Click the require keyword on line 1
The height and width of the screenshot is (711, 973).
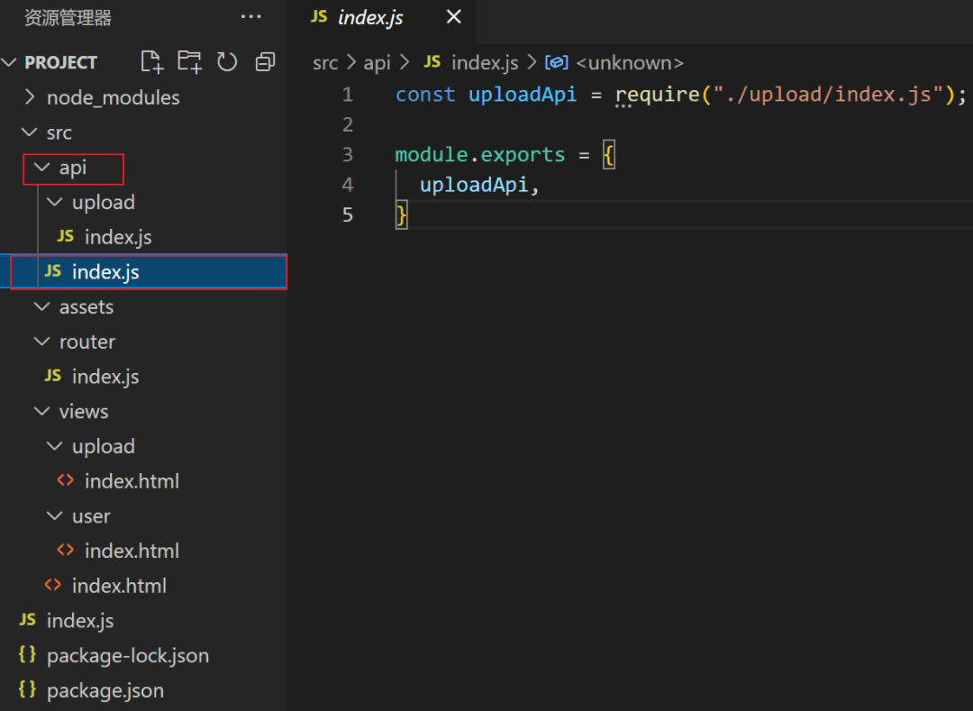coord(658,95)
